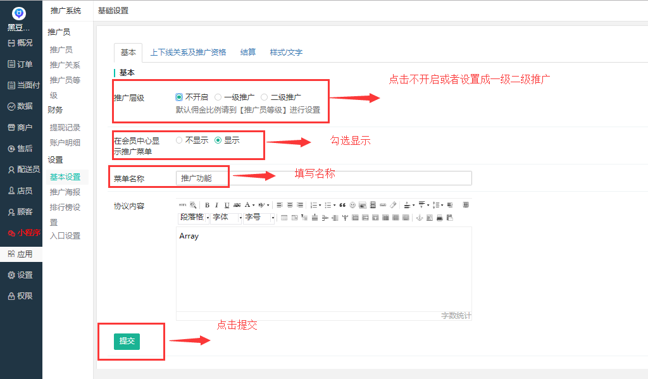The width and height of the screenshot is (648, 379).
Task: Toggle underline formatting in editor
Action: 227,205
